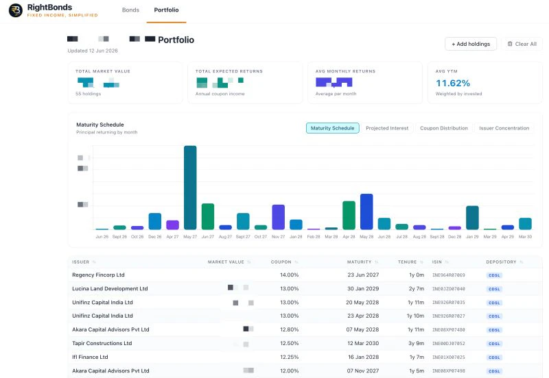Click the purple Apr 27 bar
This screenshot has width=549, height=378.
pos(173,225)
